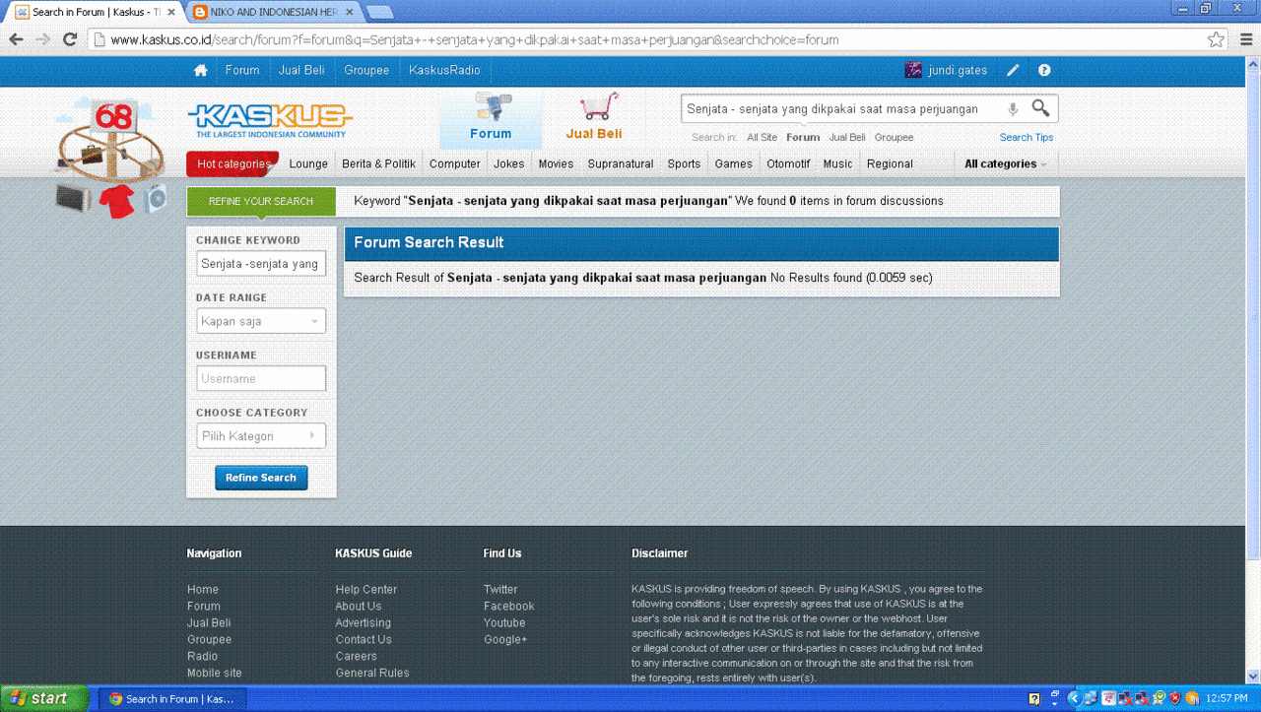Click the Username filter input field
The image size is (1261, 712).
tap(261, 378)
